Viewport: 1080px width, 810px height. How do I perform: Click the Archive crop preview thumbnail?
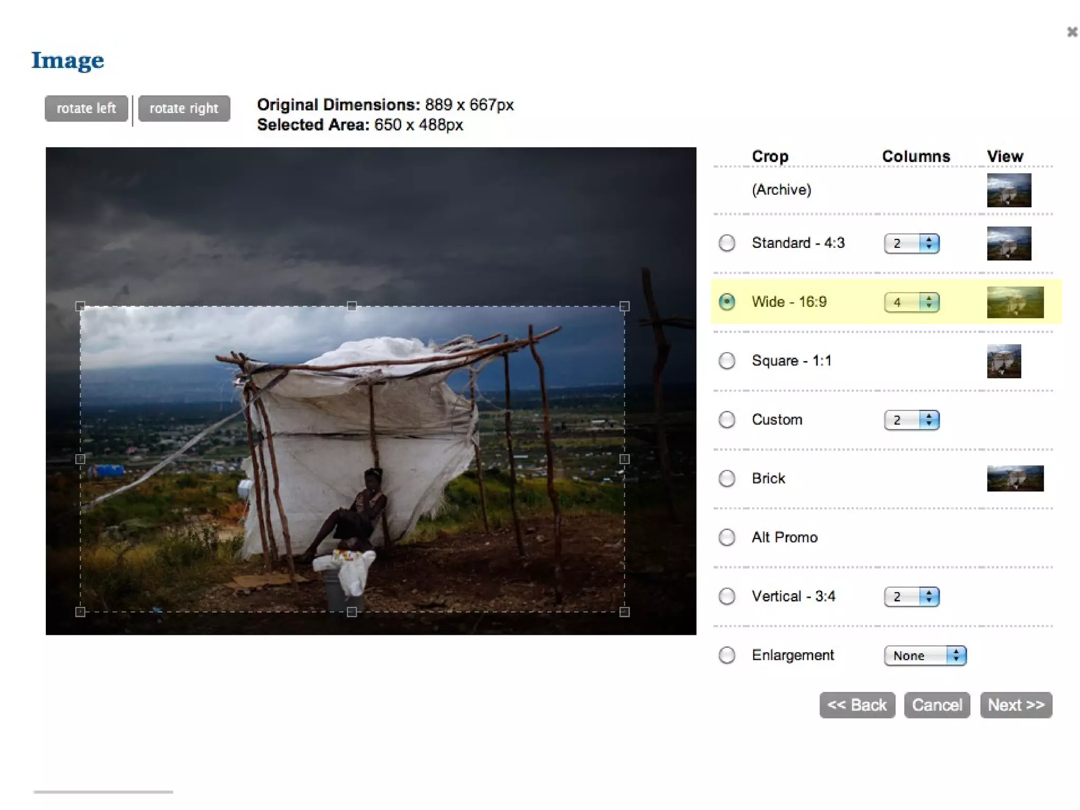(x=1008, y=190)
